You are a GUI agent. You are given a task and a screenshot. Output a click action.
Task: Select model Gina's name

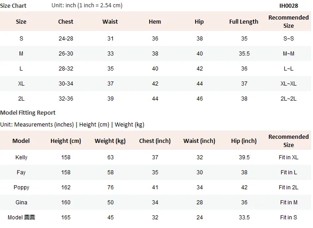21,203
